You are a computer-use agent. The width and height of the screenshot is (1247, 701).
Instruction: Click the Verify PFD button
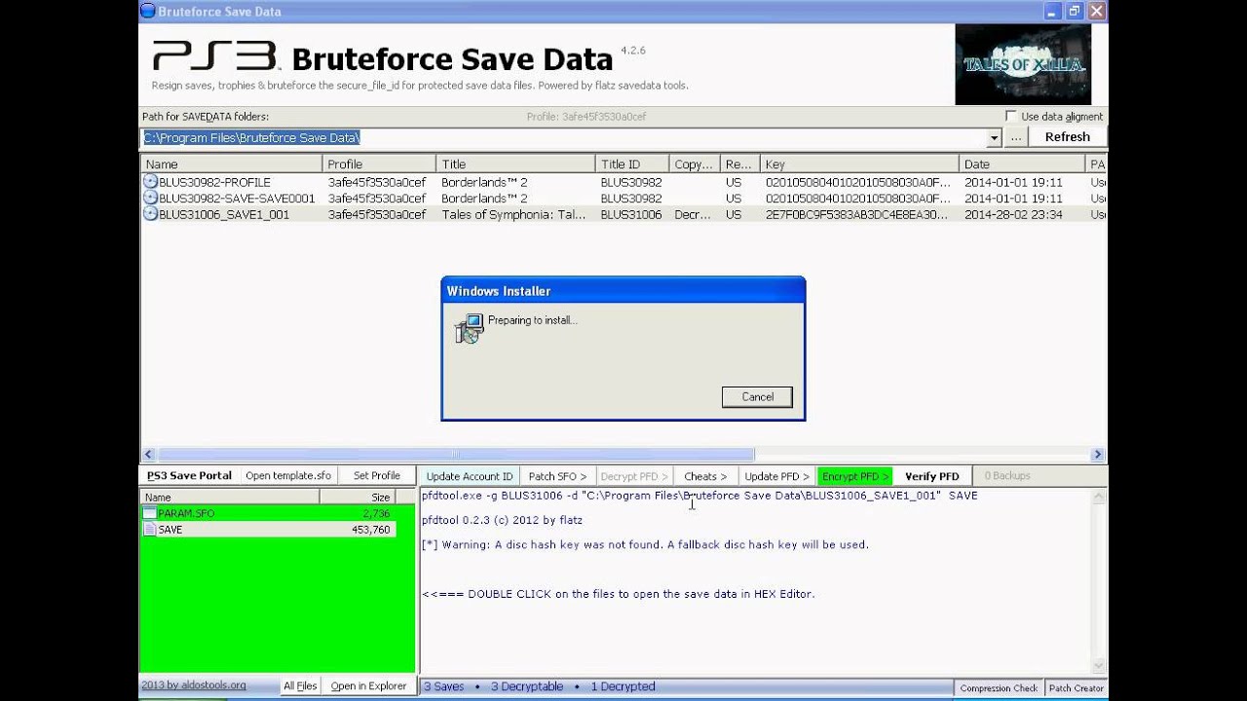(x=931, y=476)
